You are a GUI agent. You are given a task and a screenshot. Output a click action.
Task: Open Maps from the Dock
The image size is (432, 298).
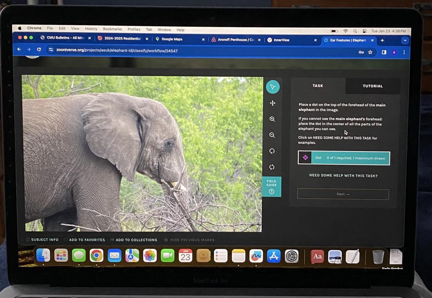pos(132,256)
